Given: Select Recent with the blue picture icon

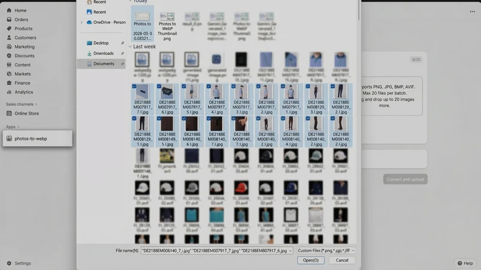Looking at the screenshot, I should [x=96, y=12].
